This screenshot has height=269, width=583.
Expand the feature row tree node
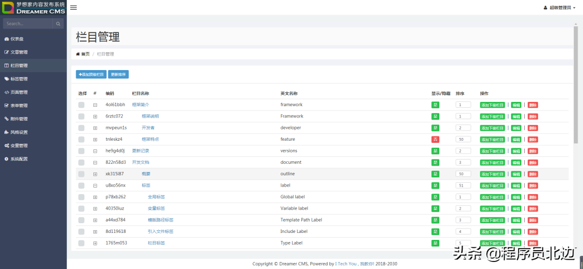tap(95, 140)
